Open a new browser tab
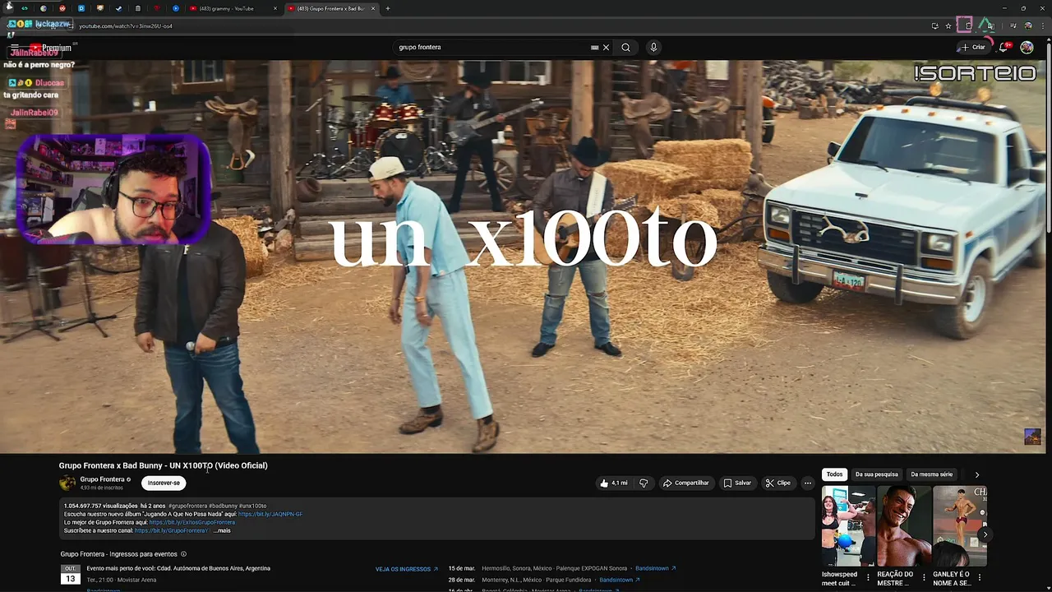Image resolution: width=1052 pixels, height=592 pixels. pyautogui.click(x=388, y=8)
